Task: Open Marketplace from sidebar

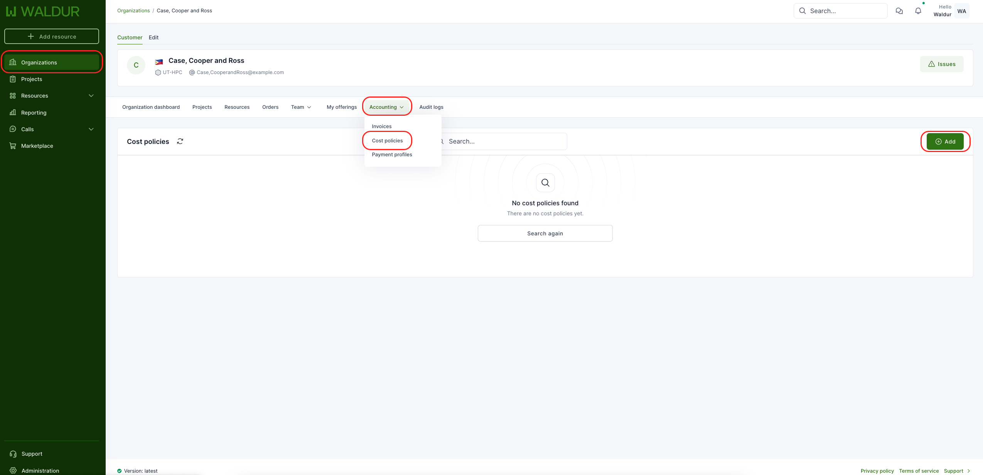Action: click(x=37, y=146)
